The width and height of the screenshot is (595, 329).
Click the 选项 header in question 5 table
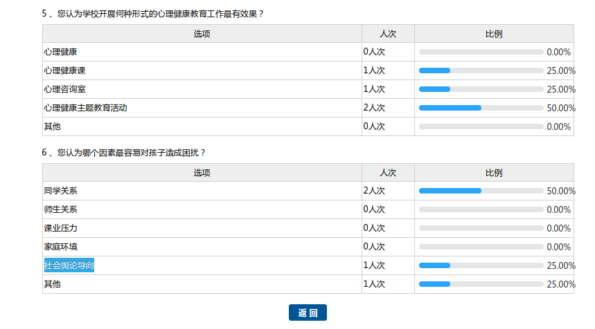click(x=202, y=34)
